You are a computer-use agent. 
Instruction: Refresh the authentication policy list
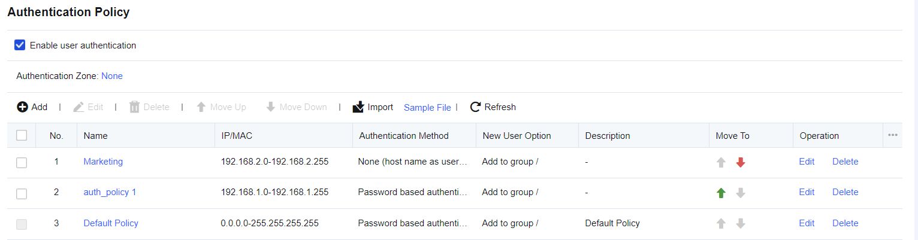point(493,107)
